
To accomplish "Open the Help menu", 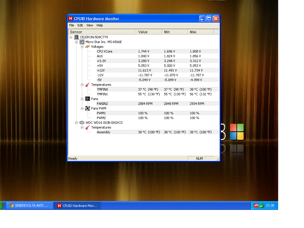I will point(100,25).
